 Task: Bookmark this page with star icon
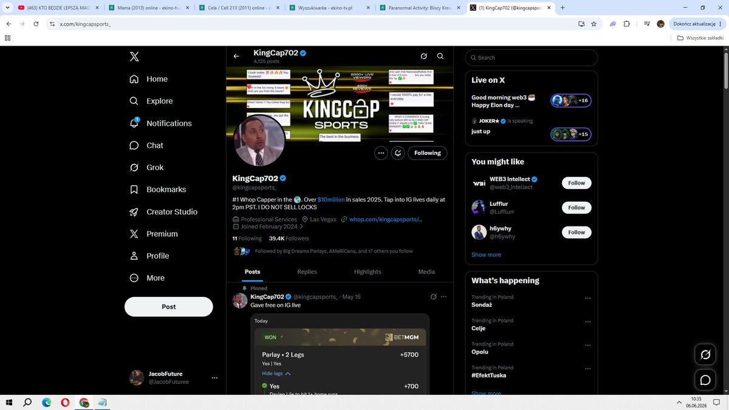point(594,24)
